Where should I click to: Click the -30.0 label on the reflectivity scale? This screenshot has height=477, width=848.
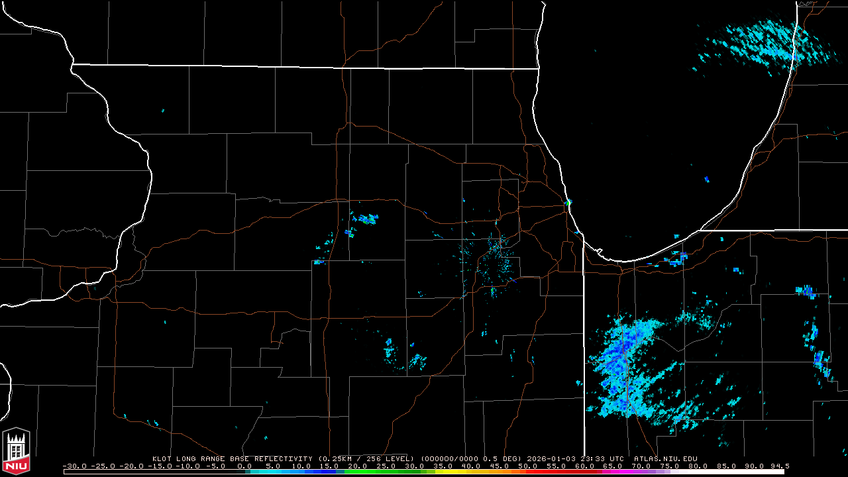[76, 466]
